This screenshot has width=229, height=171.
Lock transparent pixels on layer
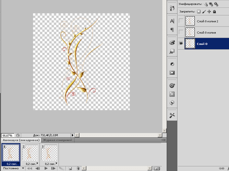click(x=199, y=11)
